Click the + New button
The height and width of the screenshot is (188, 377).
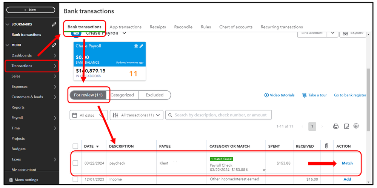pyautogui.click(x=31, y=10)
